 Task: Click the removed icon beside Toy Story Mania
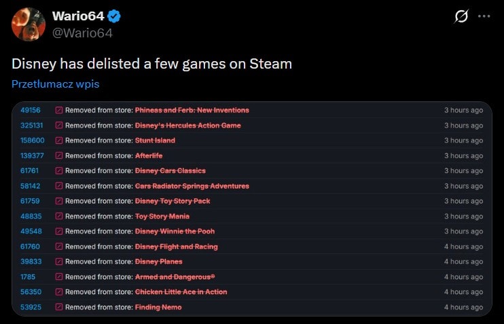tap(59, 216)
